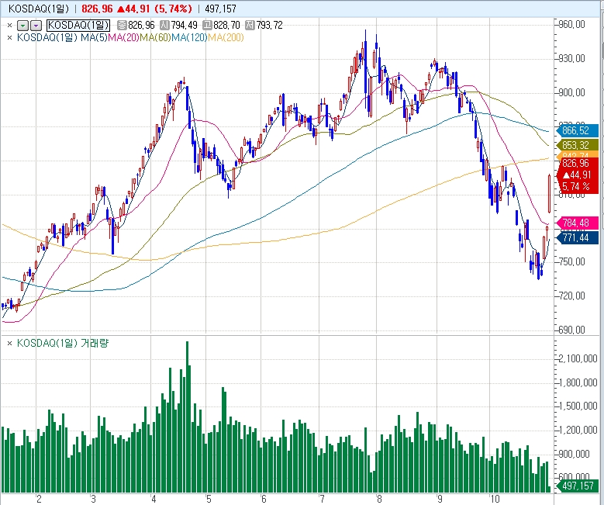Image resolution: width=604 pixels, height=505 pixels.
Task: Select the navy 771,44 MA5 tag
Action: (578, 238)
